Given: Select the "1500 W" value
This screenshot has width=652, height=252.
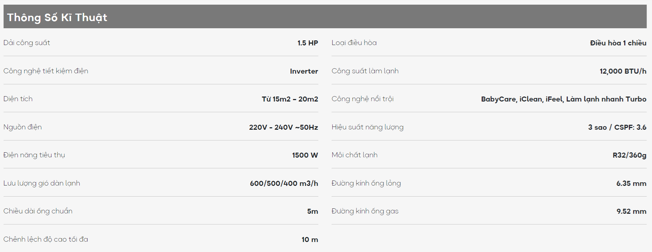Looking at the screenshot, I should coord(305,155).
